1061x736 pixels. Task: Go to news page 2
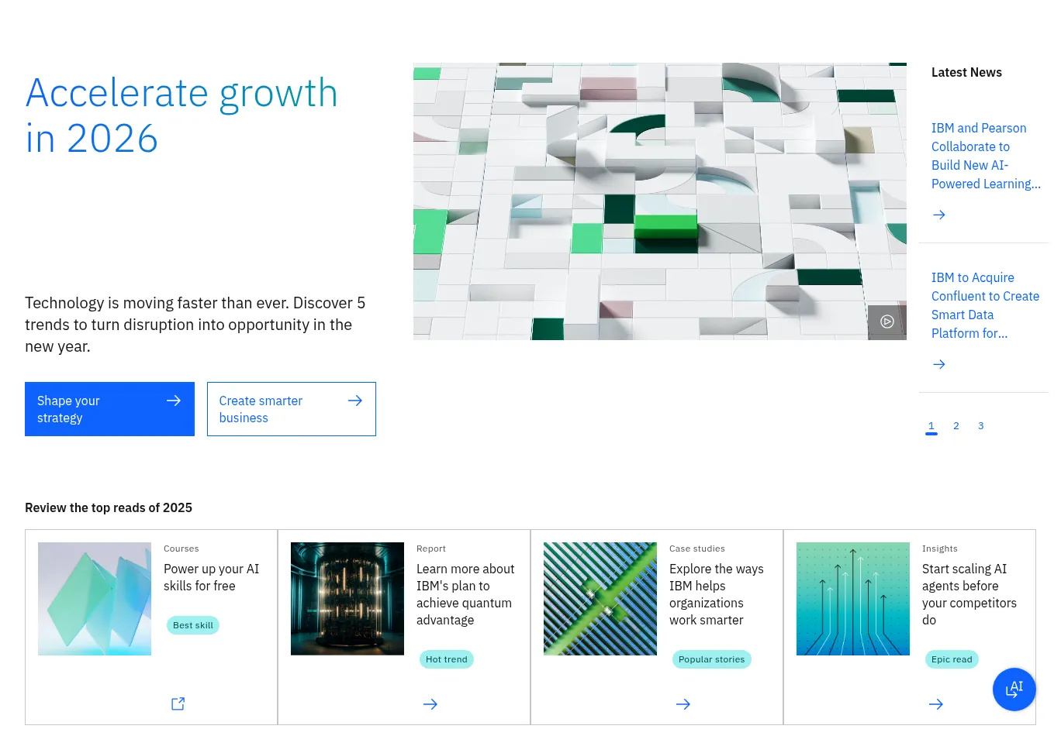tap(956, 426)
